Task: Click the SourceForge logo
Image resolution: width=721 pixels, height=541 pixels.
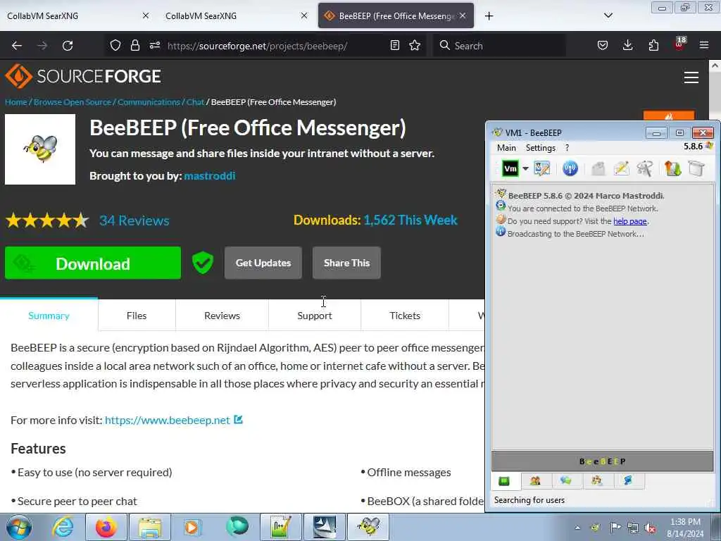Action: click(x=83, y=76)
